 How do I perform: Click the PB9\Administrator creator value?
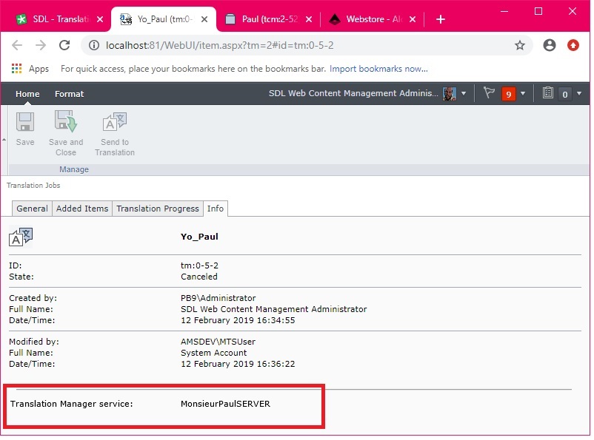[x=218, y=298]
